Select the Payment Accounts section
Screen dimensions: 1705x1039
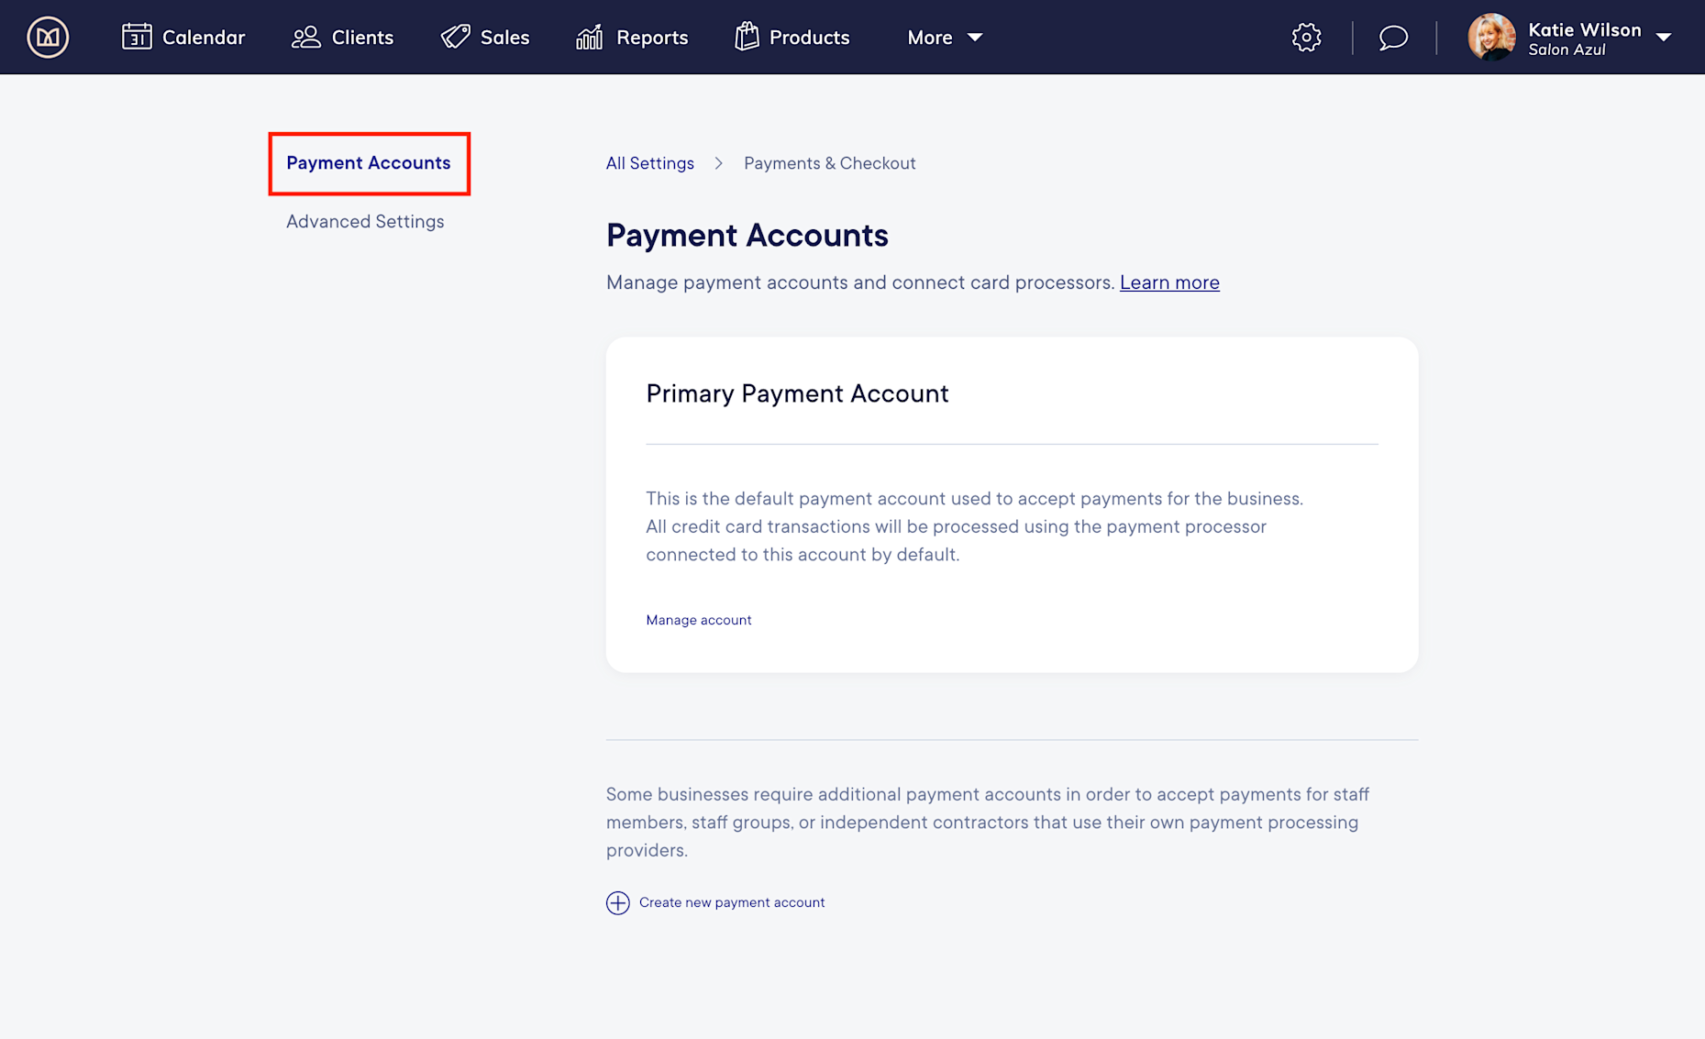point(368,163)
